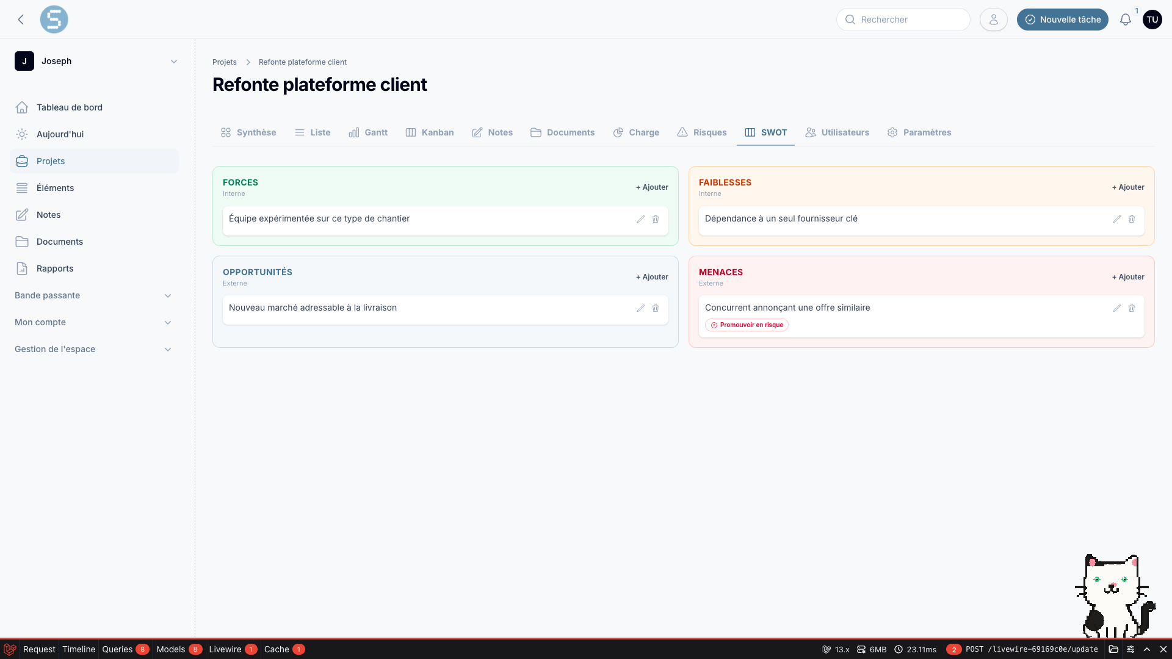
Task: Open debugbar Models tab
Action: click(179, 649)
